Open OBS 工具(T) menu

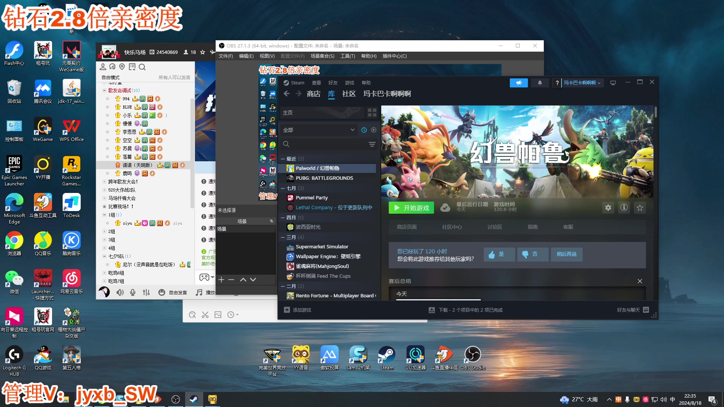(348, 56)
